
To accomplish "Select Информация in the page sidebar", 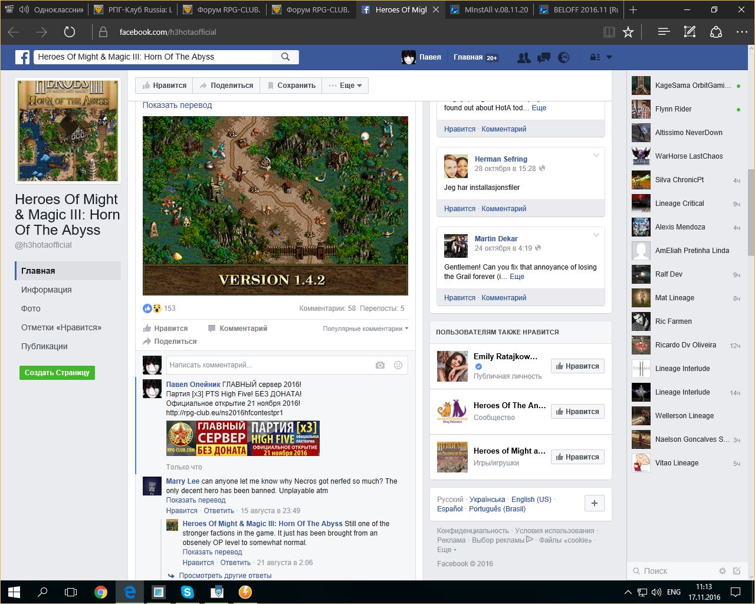I will pyautogui.click(x=47, y=290).
